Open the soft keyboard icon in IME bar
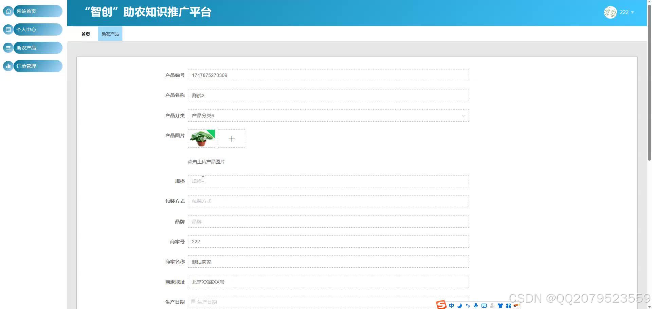652x309 pixels. tap(484, 306)
